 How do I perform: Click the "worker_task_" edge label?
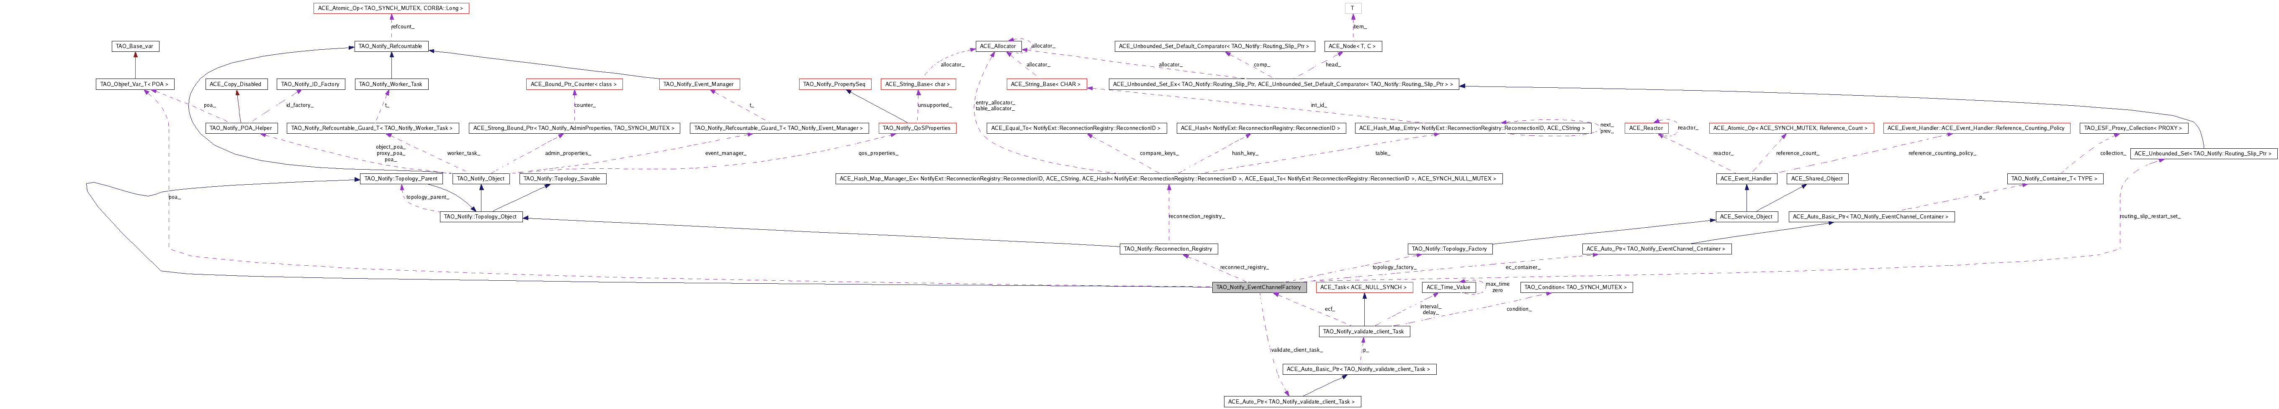(x=463, y=153)
